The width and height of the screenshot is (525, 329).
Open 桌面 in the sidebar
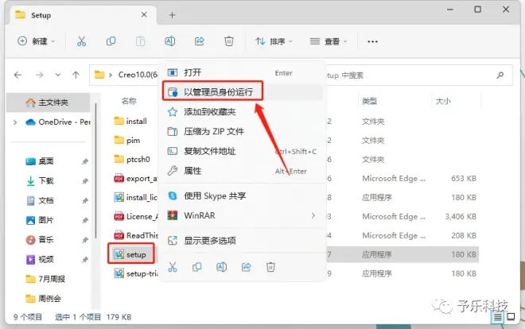46,161
